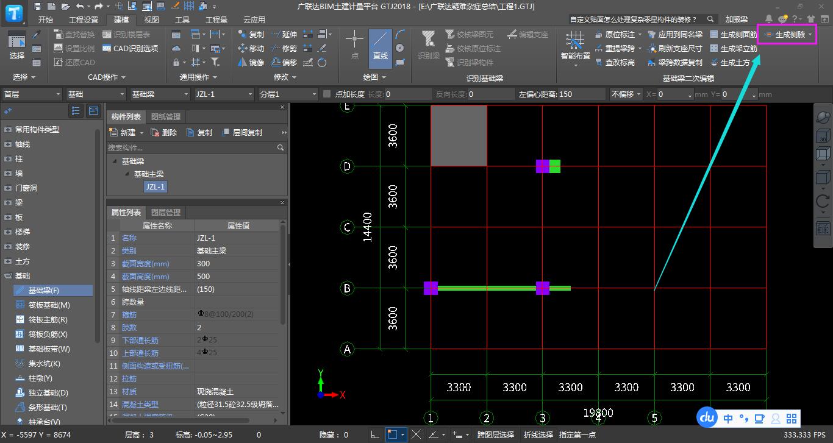Click the 左偏心距离 input field
The width and height of the screenshot is (833, 443).
coord(581,94)
